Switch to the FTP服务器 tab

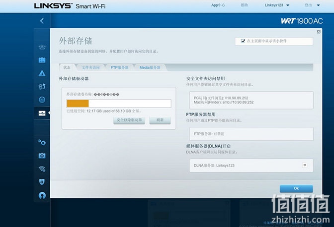point(119,67)
